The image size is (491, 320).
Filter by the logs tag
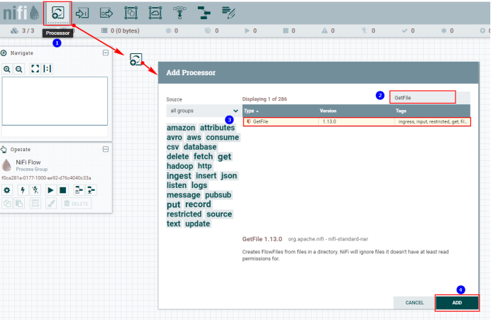pyautogui.click(x=199, y=185)
